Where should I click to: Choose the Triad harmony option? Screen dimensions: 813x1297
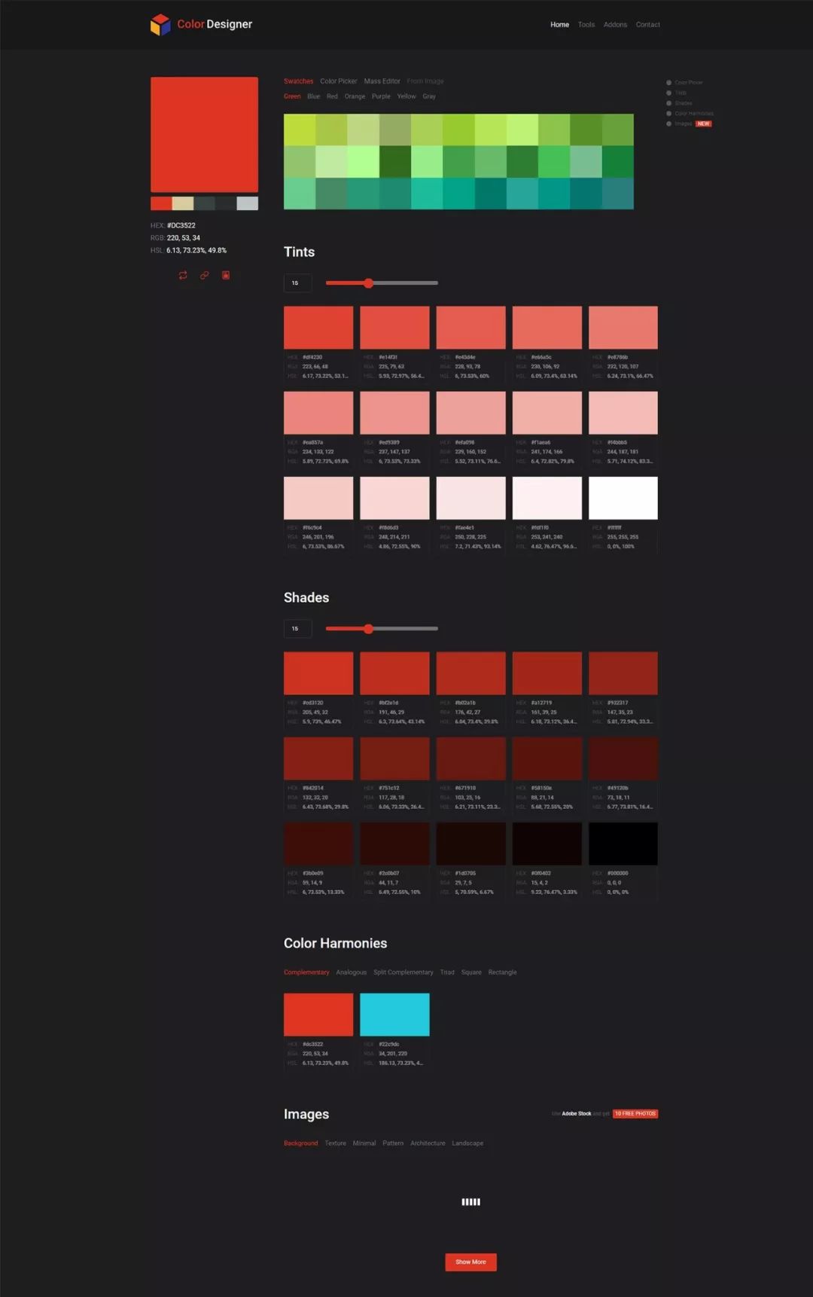[447, 972]
